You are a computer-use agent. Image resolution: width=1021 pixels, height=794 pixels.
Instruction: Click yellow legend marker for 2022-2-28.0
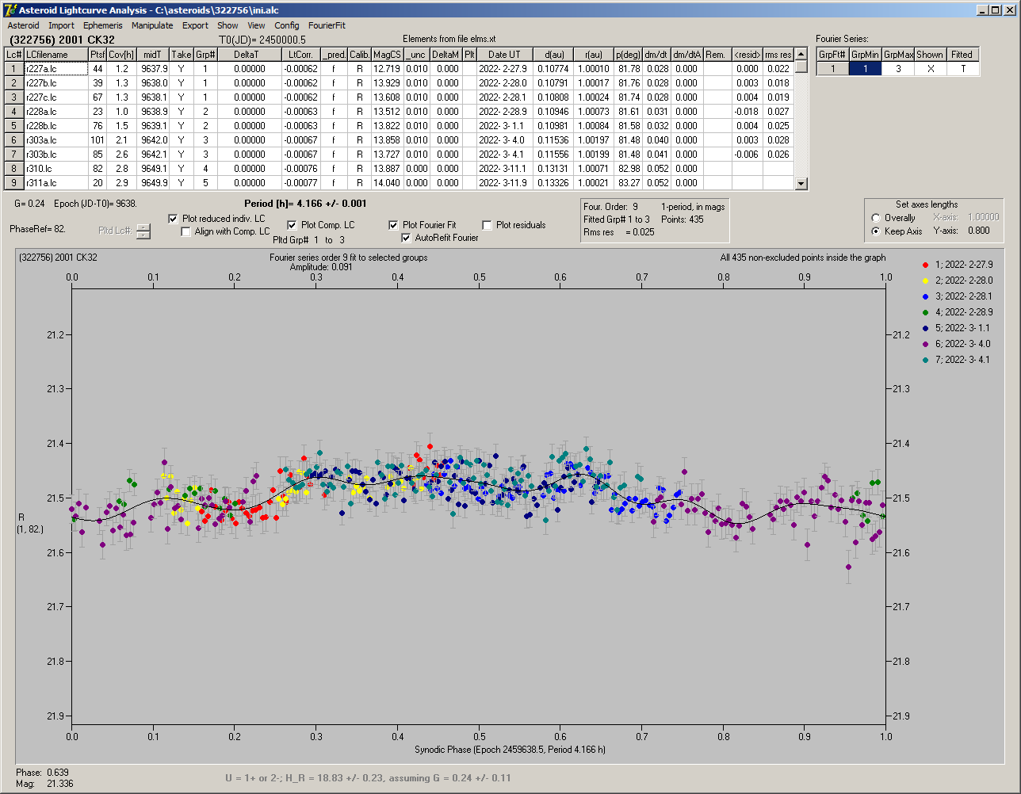[x=926, y=281]
